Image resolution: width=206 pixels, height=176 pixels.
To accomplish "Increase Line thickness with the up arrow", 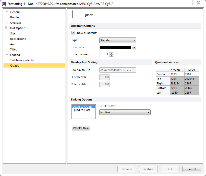I will click(x=112, y=53).
